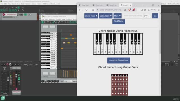Viewport: 180px width, 101px height.
Task: Click Play in the MIDI editor transport
Action: coord(46,81)
